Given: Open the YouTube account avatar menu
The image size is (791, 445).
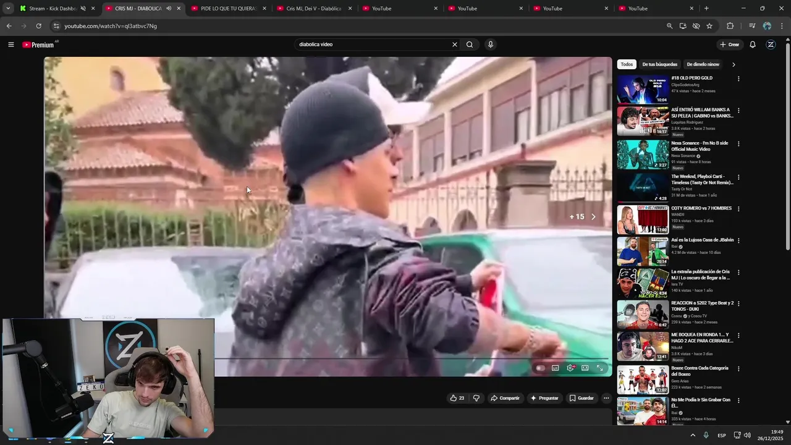Looking at the screenshot, I should coord(771,44).
